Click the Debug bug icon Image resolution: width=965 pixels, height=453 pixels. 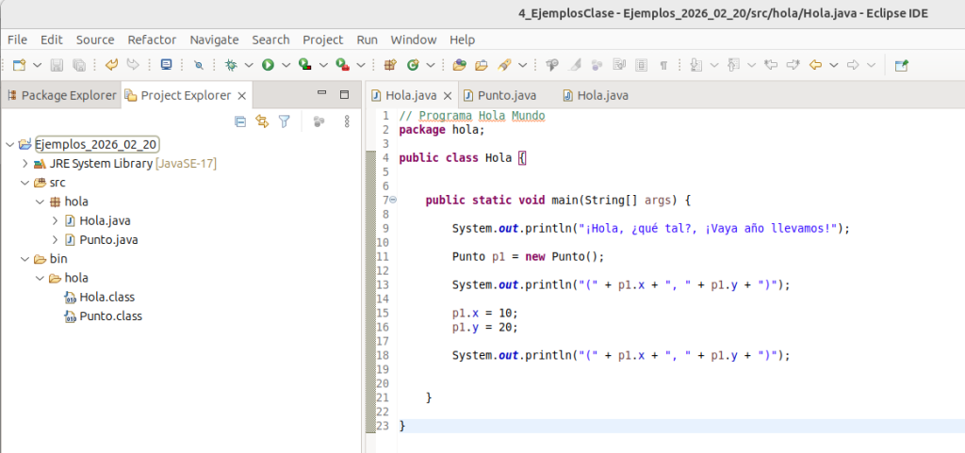click(230, 65)
